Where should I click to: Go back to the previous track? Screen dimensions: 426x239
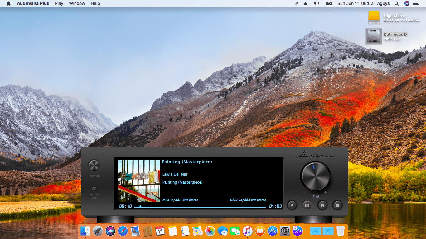click(x=292, y=205)
